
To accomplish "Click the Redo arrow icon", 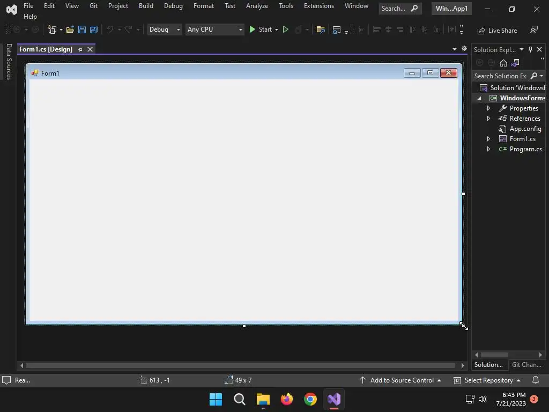I will [x=129, y=30].
